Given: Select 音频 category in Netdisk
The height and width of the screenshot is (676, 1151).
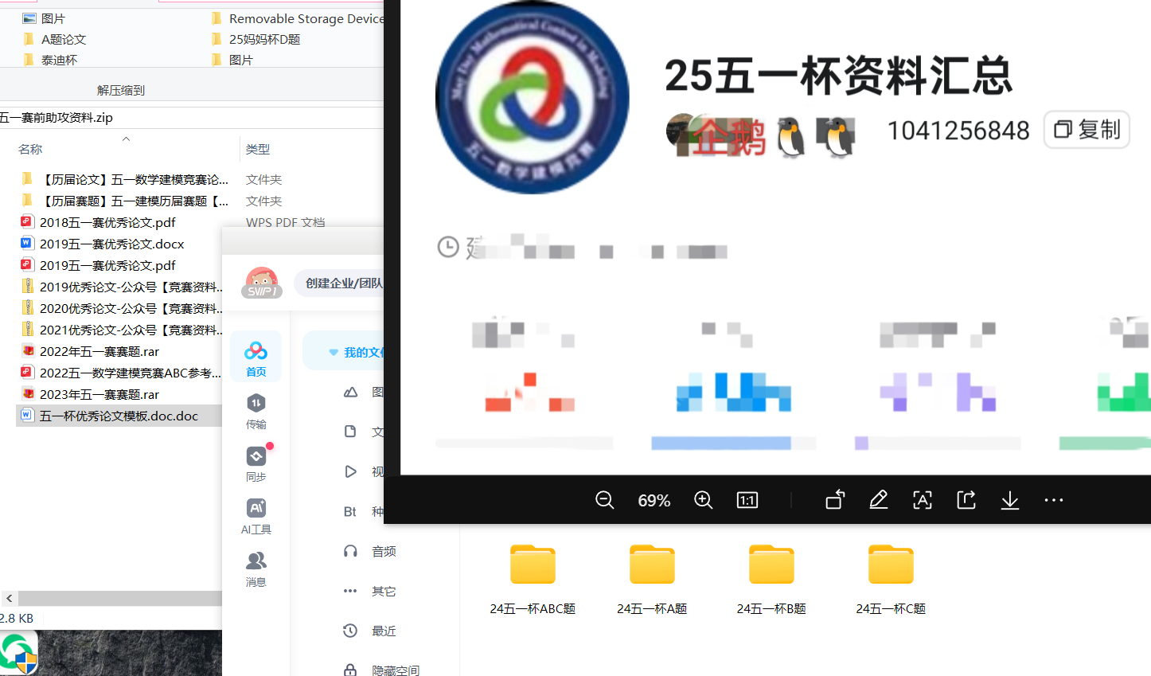Looking at the screenshot, I should (384, 551).
